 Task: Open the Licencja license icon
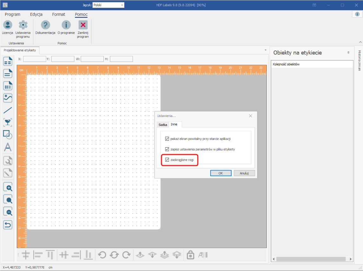tap(7, 25)
